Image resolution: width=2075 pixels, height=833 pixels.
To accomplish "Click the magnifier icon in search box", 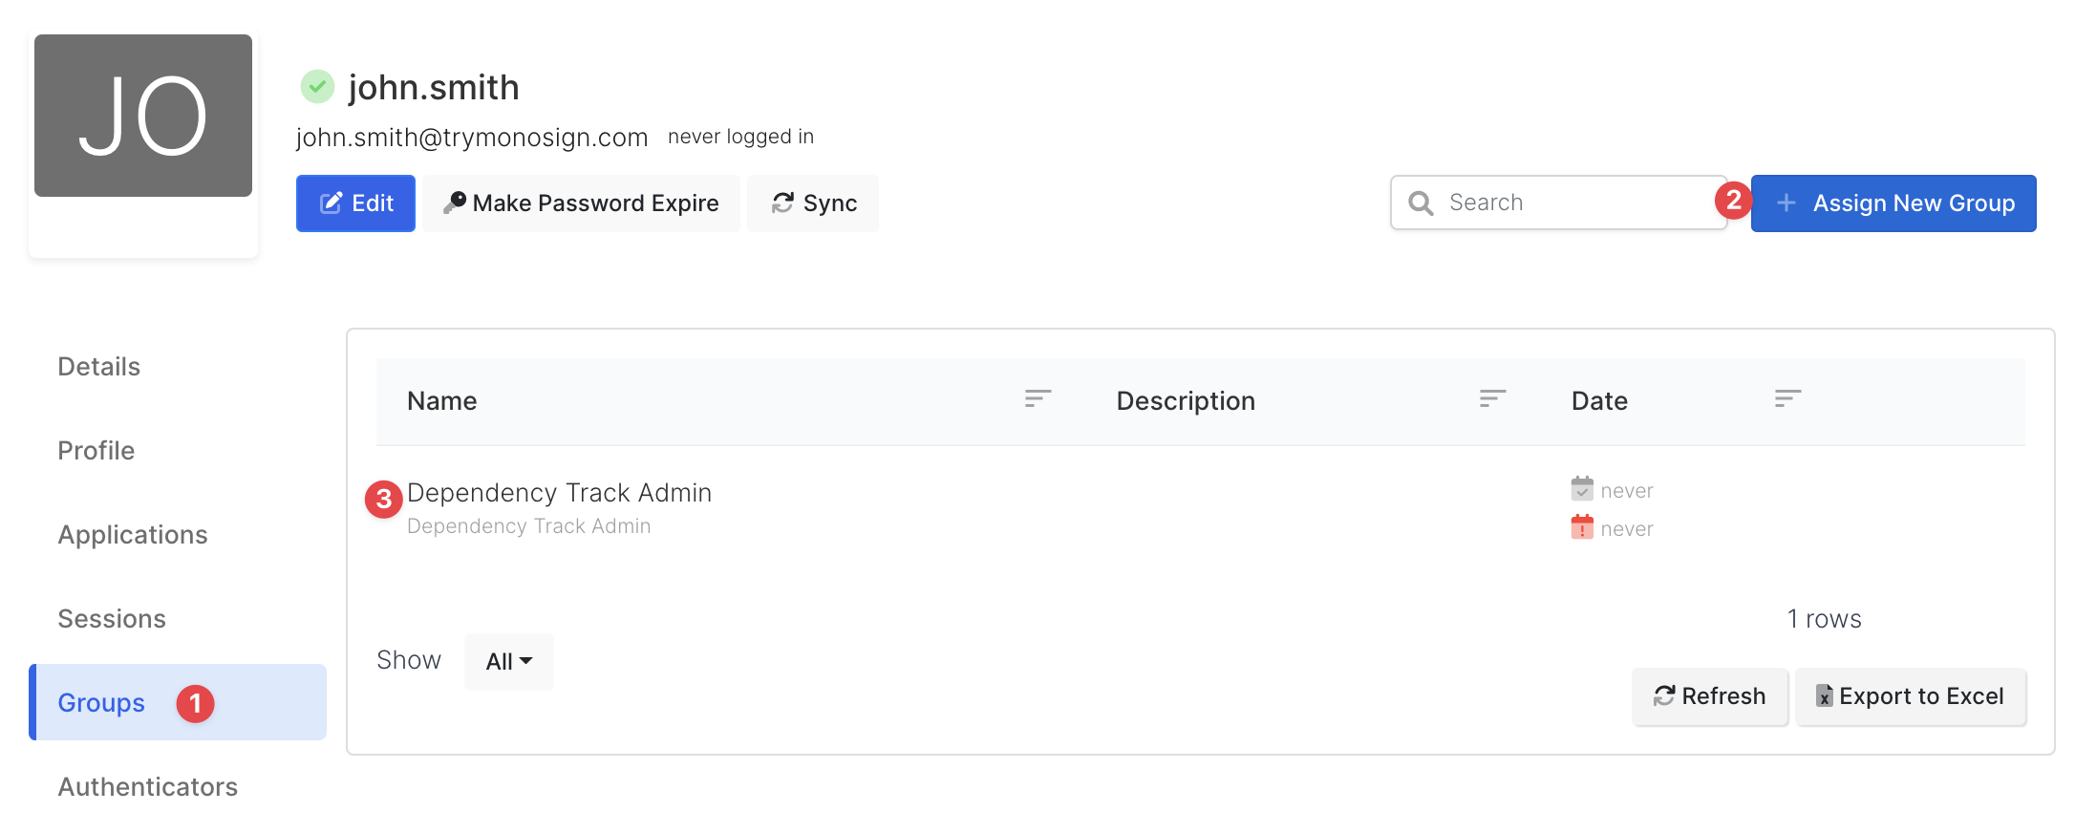I will (x=1421, y=203).
